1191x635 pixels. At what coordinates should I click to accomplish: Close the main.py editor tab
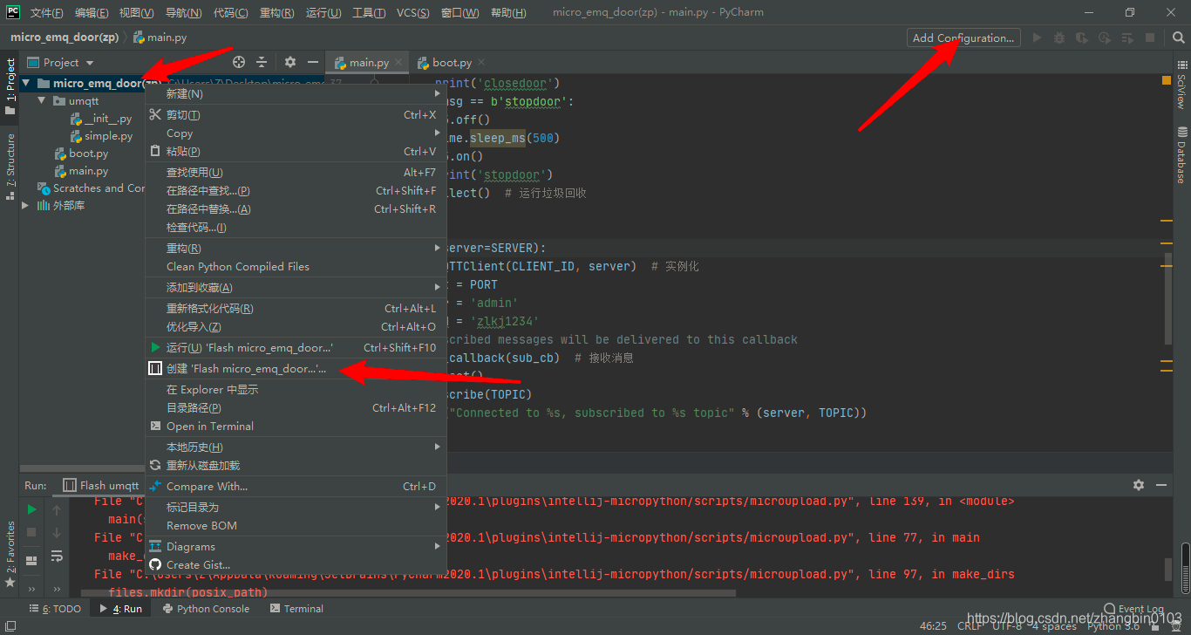coord(398,62)
